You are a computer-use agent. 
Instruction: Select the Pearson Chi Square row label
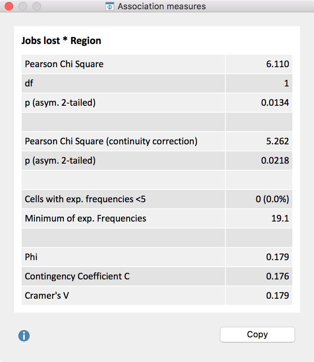[64, 64]
